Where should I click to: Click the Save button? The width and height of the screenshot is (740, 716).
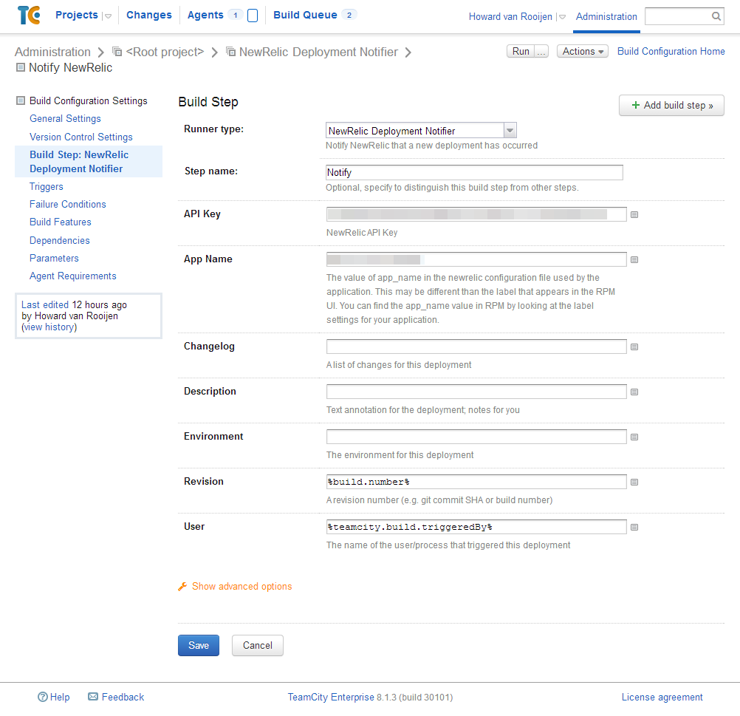(x=199, y=645)
